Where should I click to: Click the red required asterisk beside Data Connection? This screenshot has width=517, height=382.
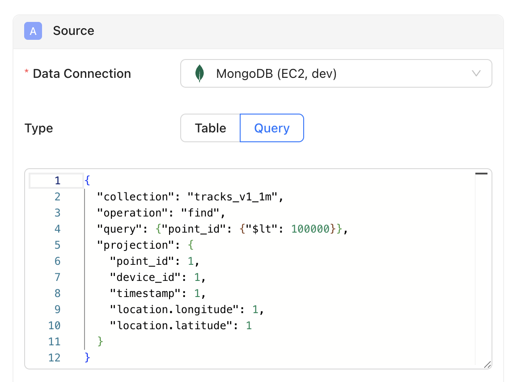26,70
